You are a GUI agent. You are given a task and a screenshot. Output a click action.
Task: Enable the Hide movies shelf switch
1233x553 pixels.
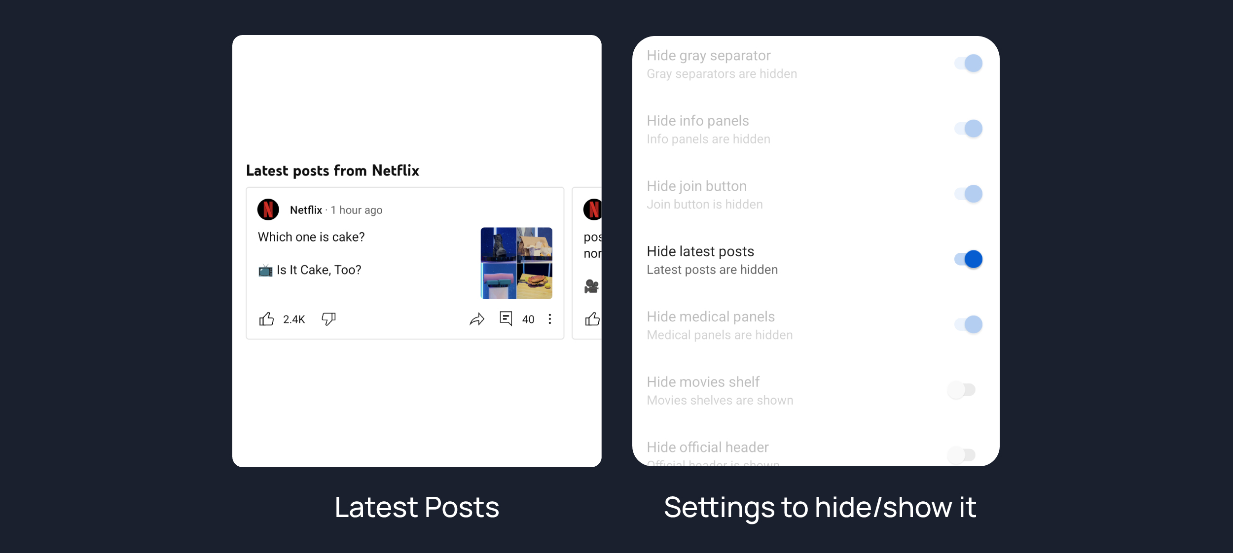coord(961,390)
